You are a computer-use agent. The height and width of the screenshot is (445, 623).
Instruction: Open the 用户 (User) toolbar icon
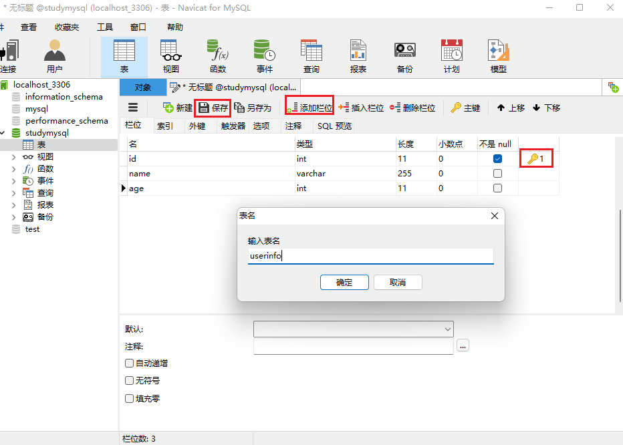[54, 56]
